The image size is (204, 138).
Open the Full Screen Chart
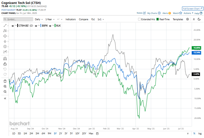(x=192, y=9)
